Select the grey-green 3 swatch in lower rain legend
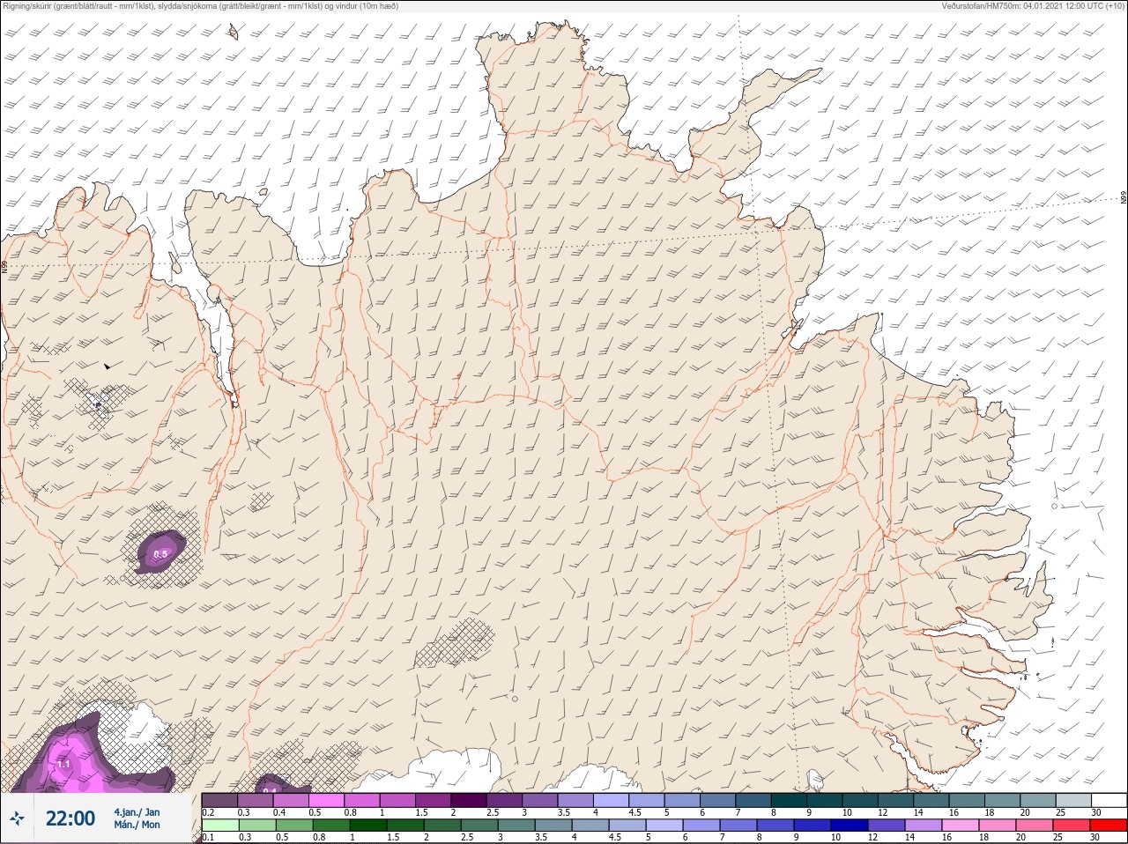Screen dimensions: 1128x844 [516, 825]
